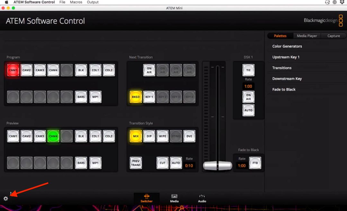
Task: Open the File menu
Action: tap(62, 2)
